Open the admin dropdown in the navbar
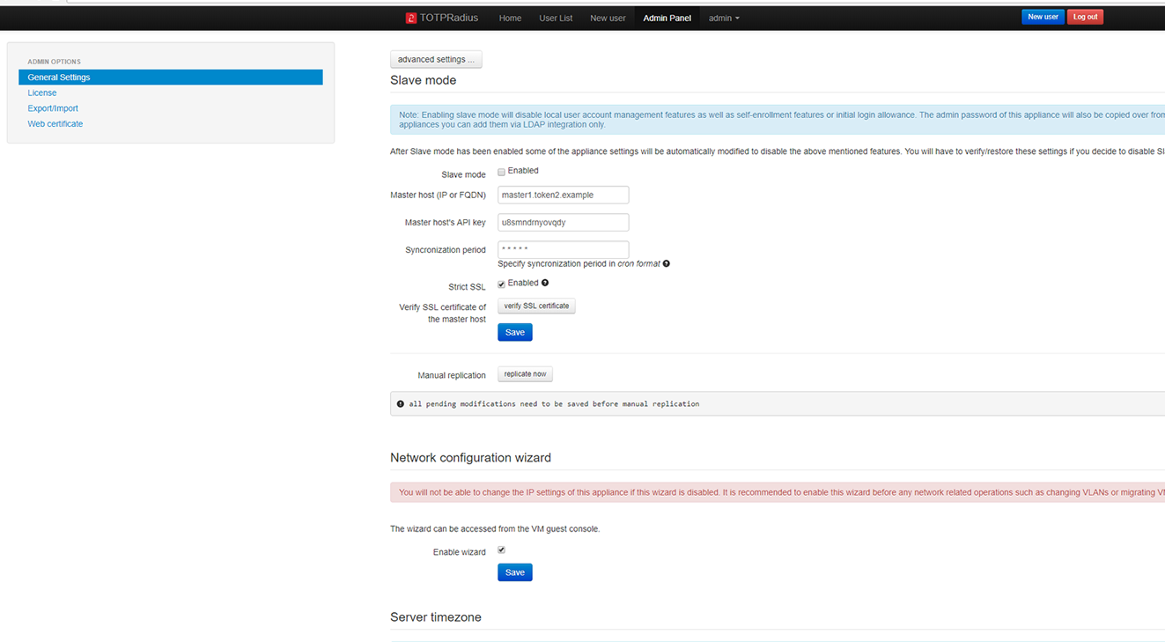 tap(723, 17)
